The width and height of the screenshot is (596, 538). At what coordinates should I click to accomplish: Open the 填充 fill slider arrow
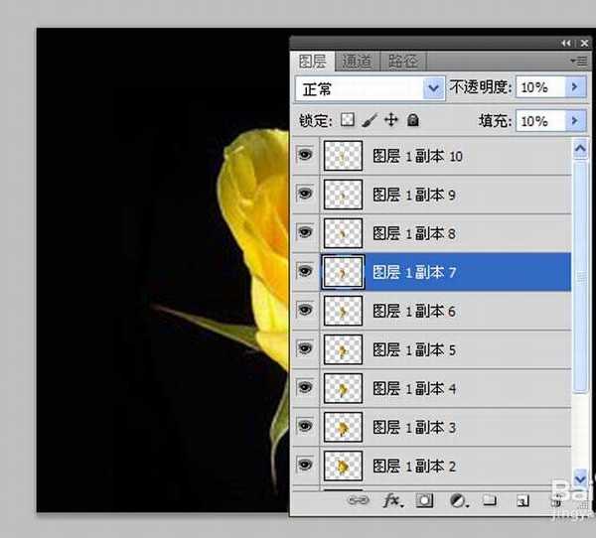point(575,121)
